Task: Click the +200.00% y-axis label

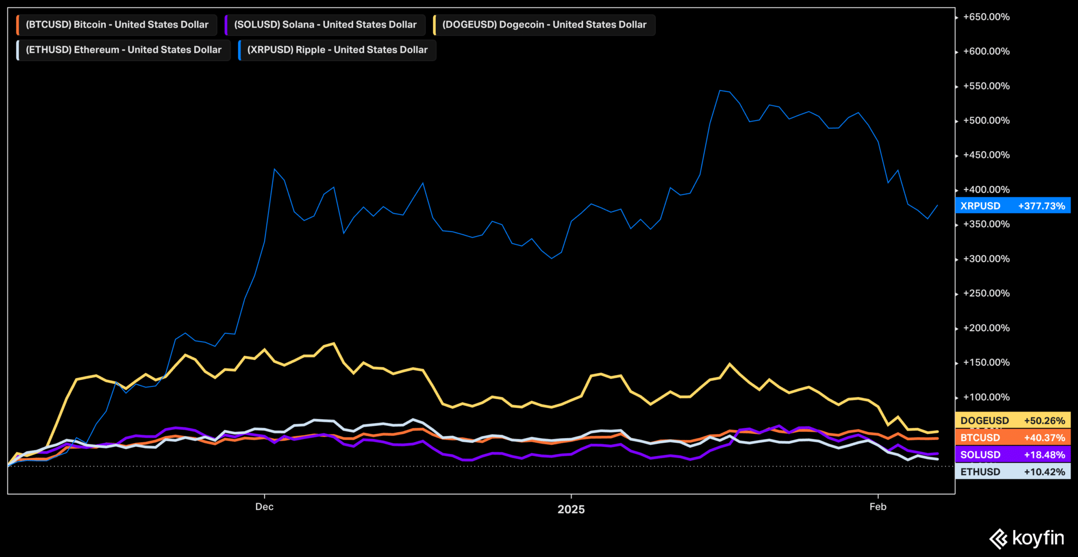Action: coord(986,328)
